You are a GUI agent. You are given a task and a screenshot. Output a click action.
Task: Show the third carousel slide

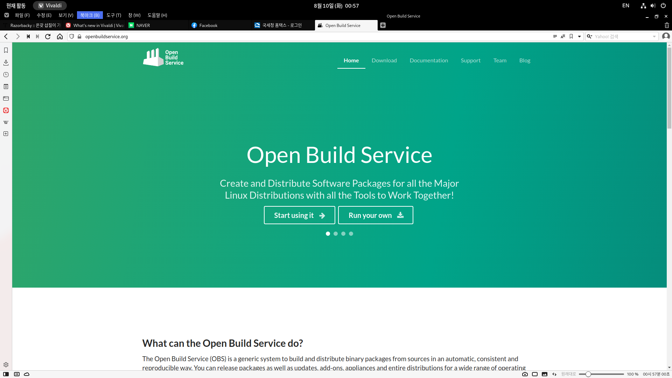343,234
